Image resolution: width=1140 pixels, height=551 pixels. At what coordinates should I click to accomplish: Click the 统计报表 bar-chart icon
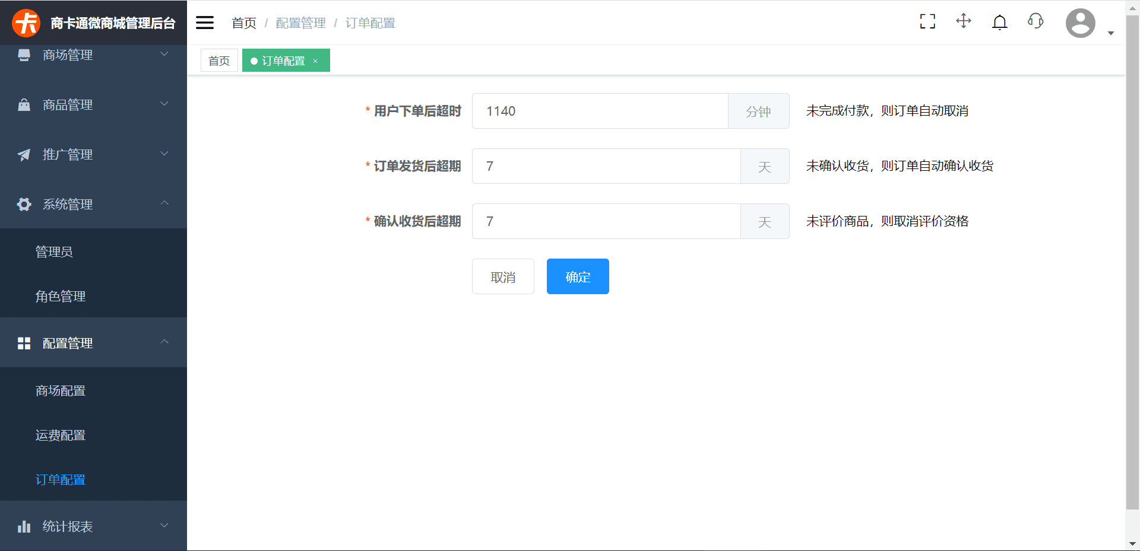click(24, 525)
